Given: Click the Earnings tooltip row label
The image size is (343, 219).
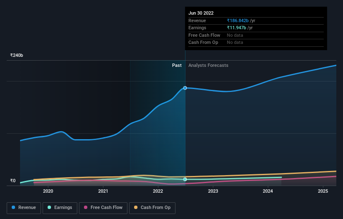Looking at the screenshot, I should pos(197,28).
